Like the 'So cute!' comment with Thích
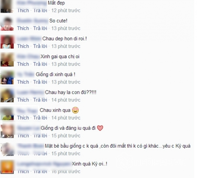The width and height of the screenshot is (197, 178). (23, 28)
